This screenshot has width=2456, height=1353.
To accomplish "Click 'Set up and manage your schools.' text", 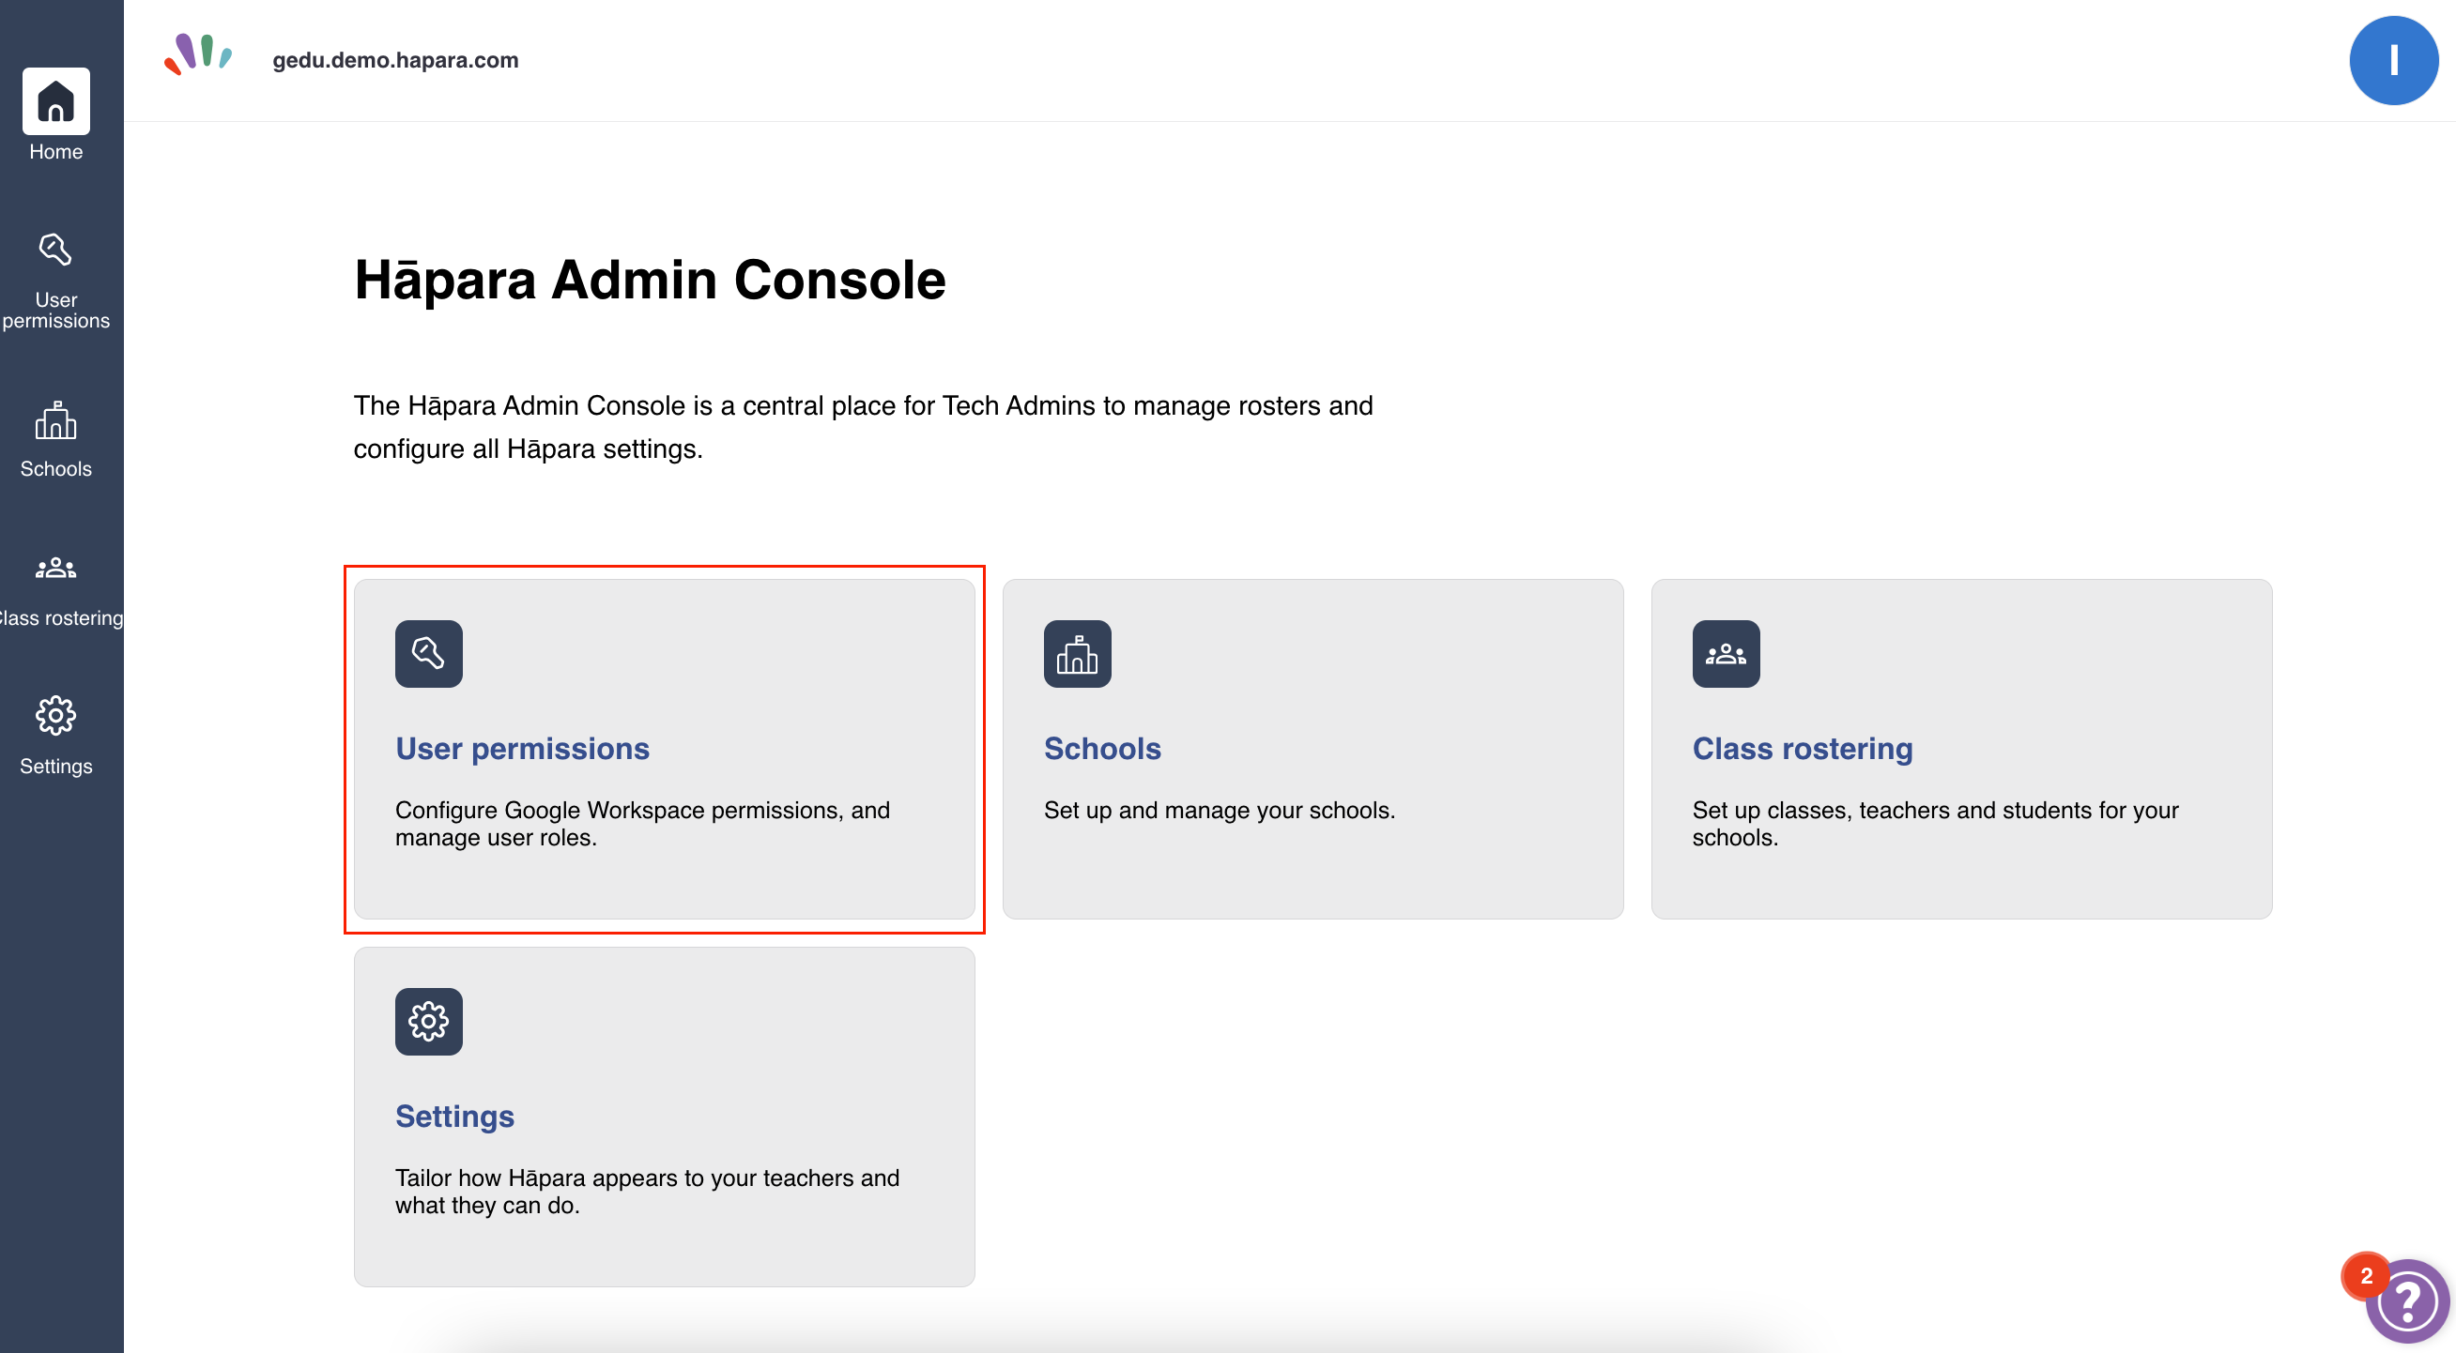I will pyautogui.click(x=1220, y=811).
